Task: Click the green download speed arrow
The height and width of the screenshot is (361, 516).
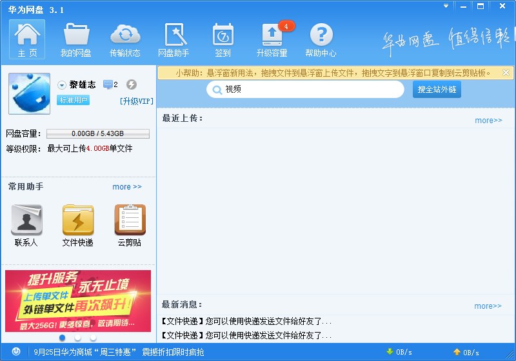Action: (390, 351)
